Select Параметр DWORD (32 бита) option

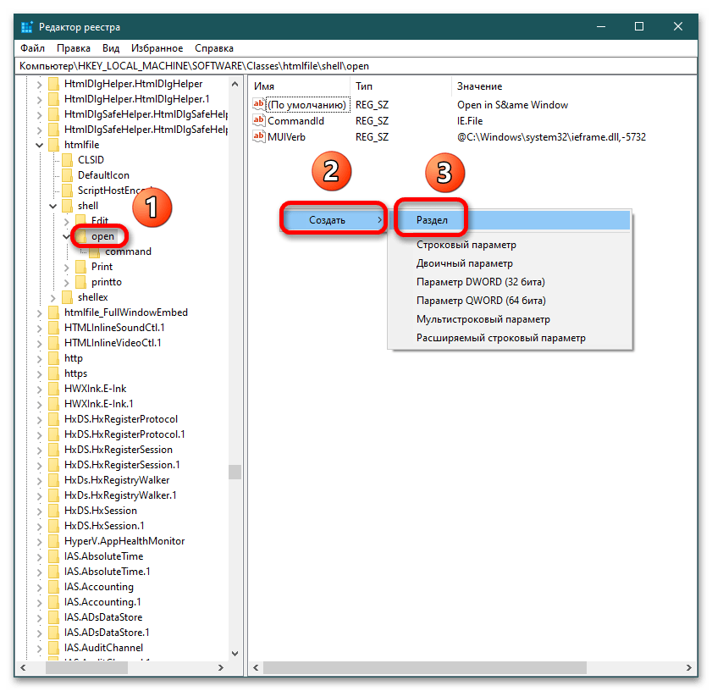pos(480,282)
